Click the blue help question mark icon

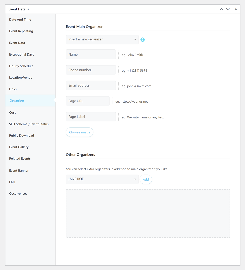pyautogui.click(x=142, y=40)
